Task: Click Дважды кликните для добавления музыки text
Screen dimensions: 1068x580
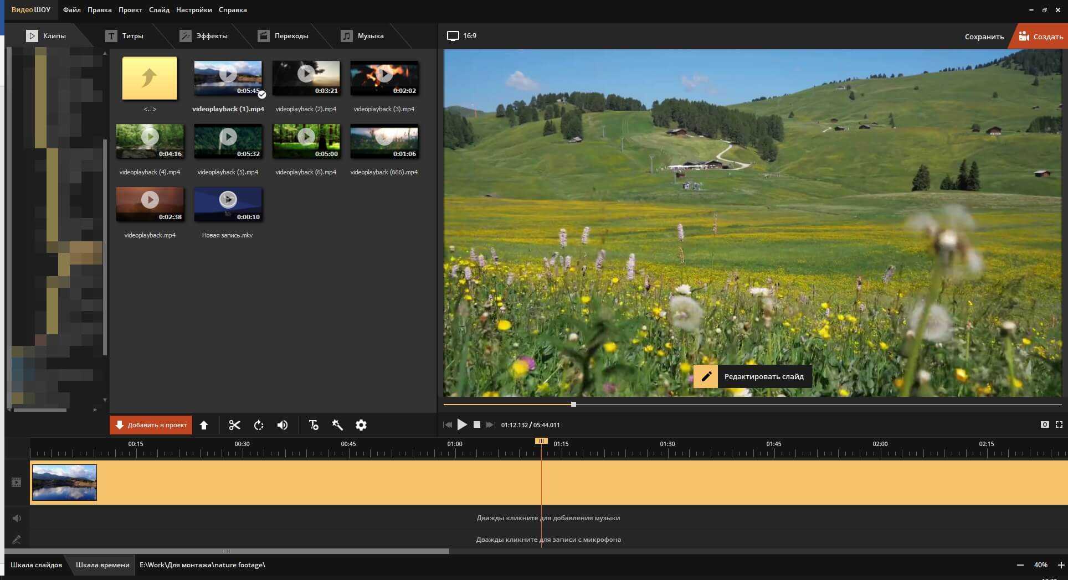Action: click(x=548, y=518)
